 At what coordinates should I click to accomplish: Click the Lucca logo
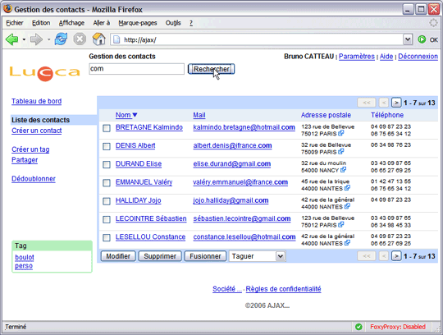pos(45,73)
